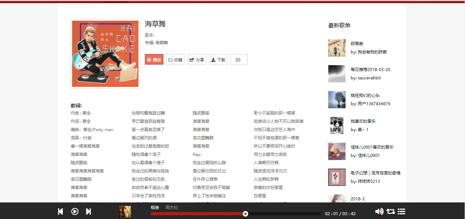The width and height of the screenshot is (465, 219).
Task: Open 烧在我们的心头 playlist thumbnail
Action: [x=337, y=100]
